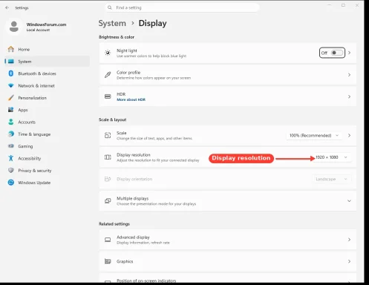The width and height of the screenshot is (369, 285).
Task: Select Bluetooth & devices menu item
Action: tap(47, 73)
